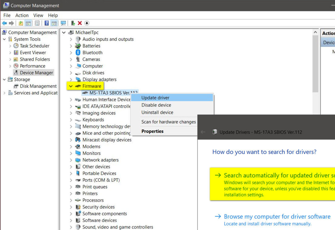The height and width of the screenshot is (230, 335).
Task: Click the Shared Folders icon
Action: coord(16,59)
